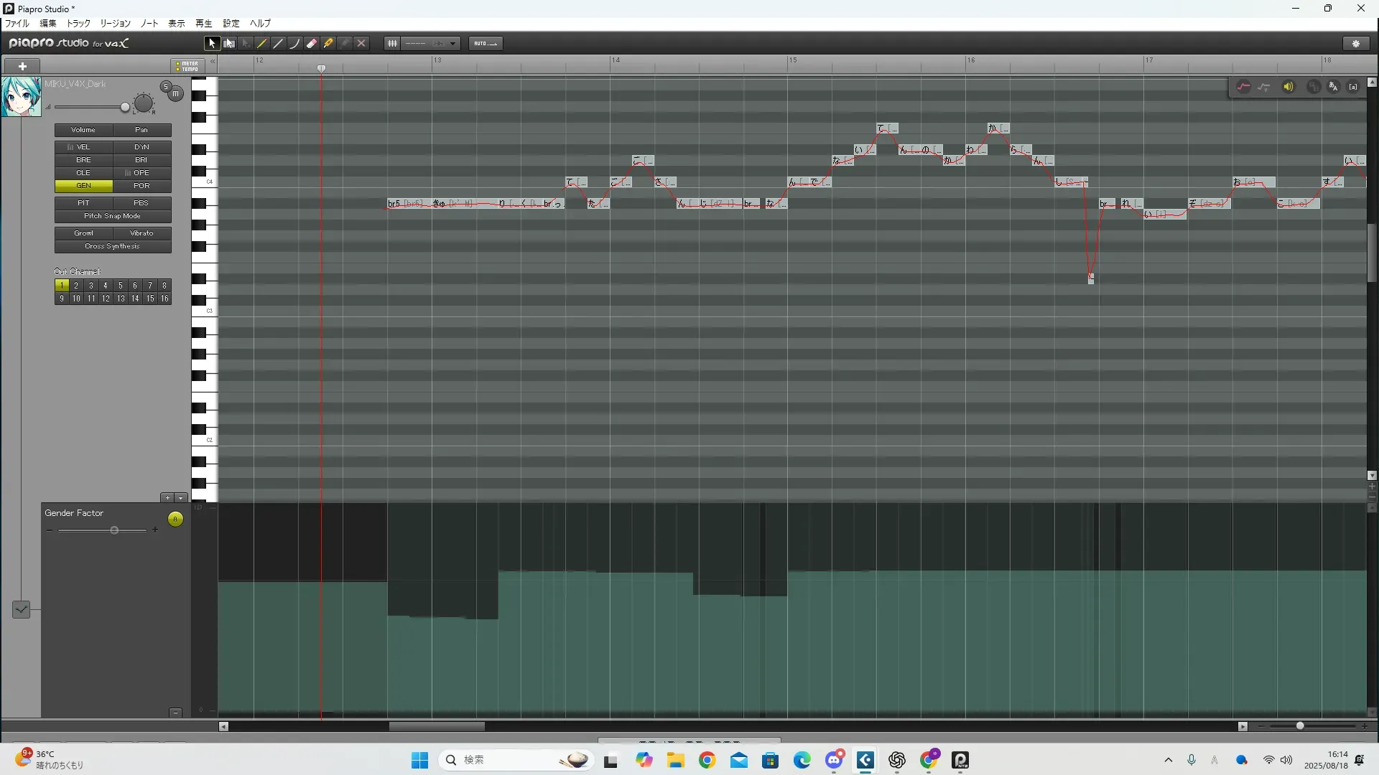Expand the panel with the checkmark arrow button
Image resolution: width=1379 pixels, height=775 pixels.
pyautogui.click(x=21, y=609)
